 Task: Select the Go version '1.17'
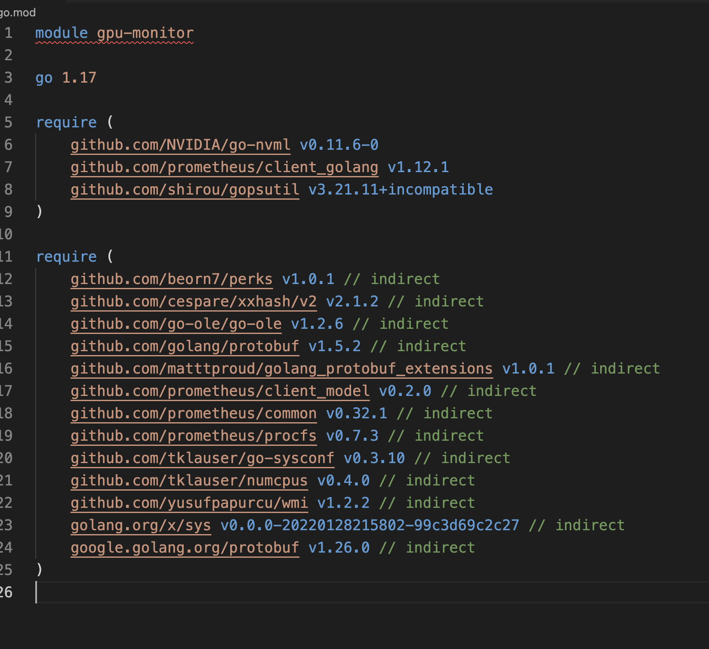[x=79, y=78]
